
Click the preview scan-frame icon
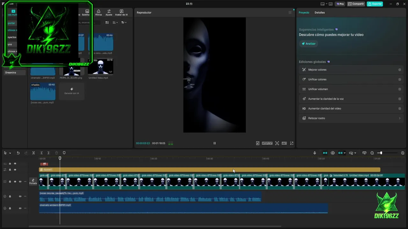[277, 143]
